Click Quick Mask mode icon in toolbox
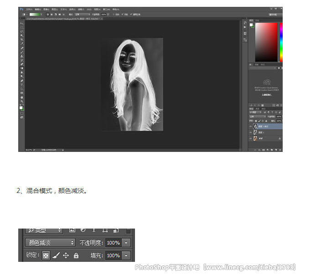Screen dimensions: 321x276 click(22, 113)
